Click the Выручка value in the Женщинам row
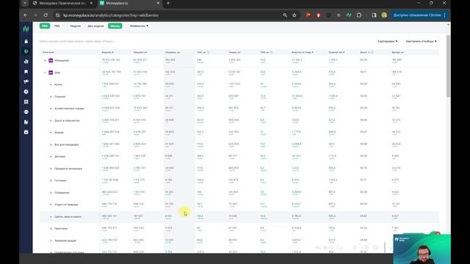This screenshot has height=264, width=470. [111, 60]
